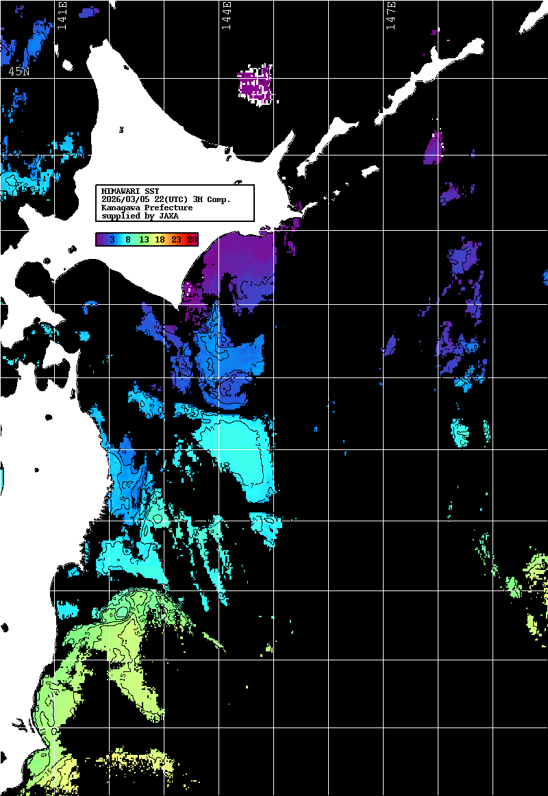Click the small purple patch below the long island
The width and height of the screenshot is (548, 796).
433,149
